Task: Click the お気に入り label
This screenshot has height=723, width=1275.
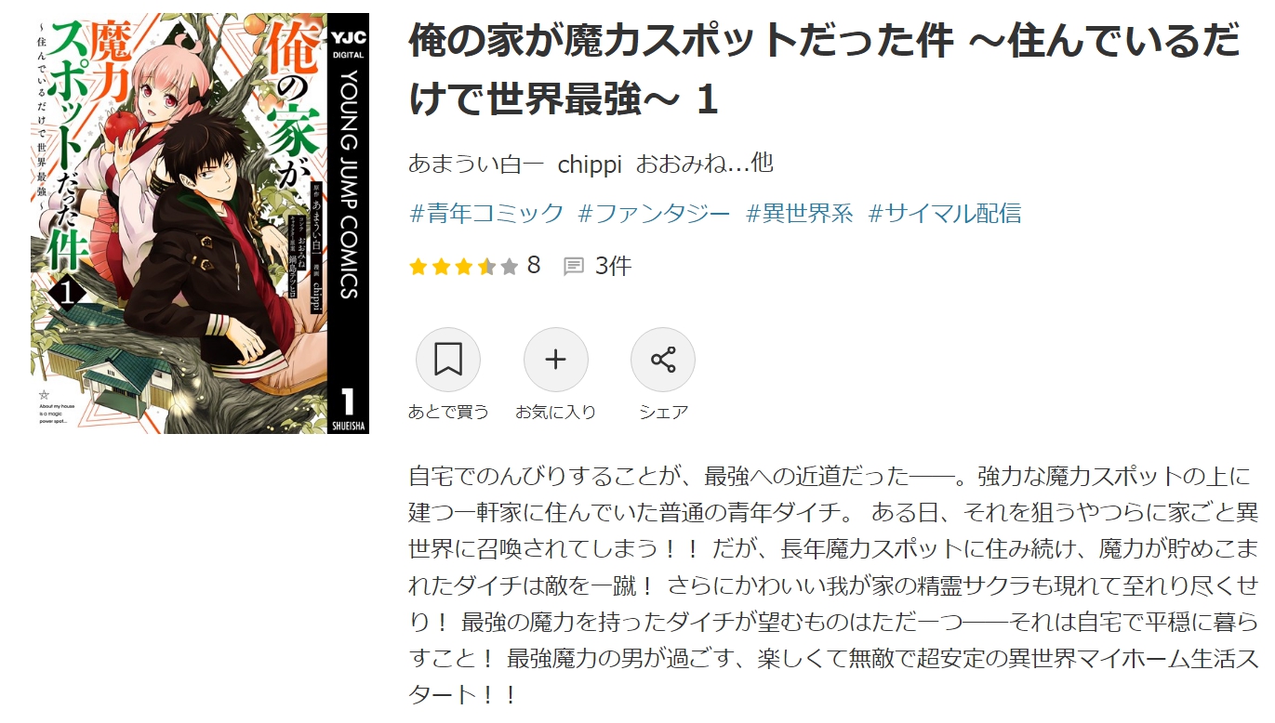Action: coord(555,412)
